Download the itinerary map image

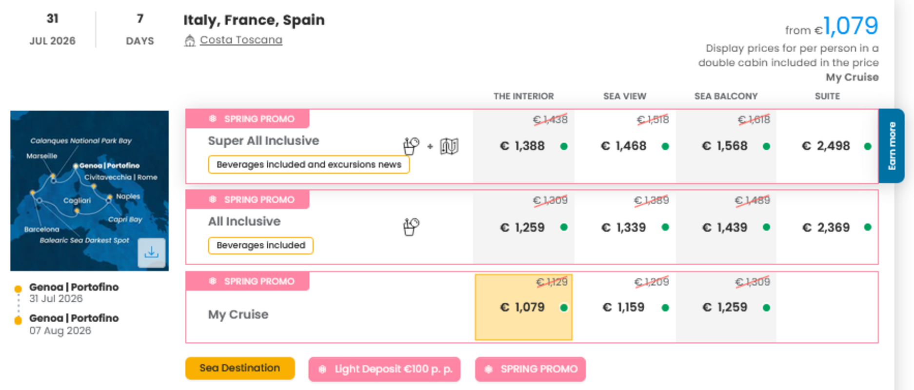151,252
